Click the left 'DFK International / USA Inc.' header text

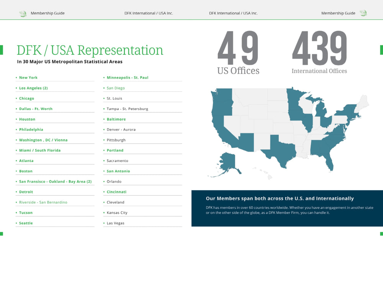tap(149, 13)
